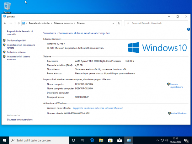
Task: Open Task View on taskbar
Action: click(83, 140)
